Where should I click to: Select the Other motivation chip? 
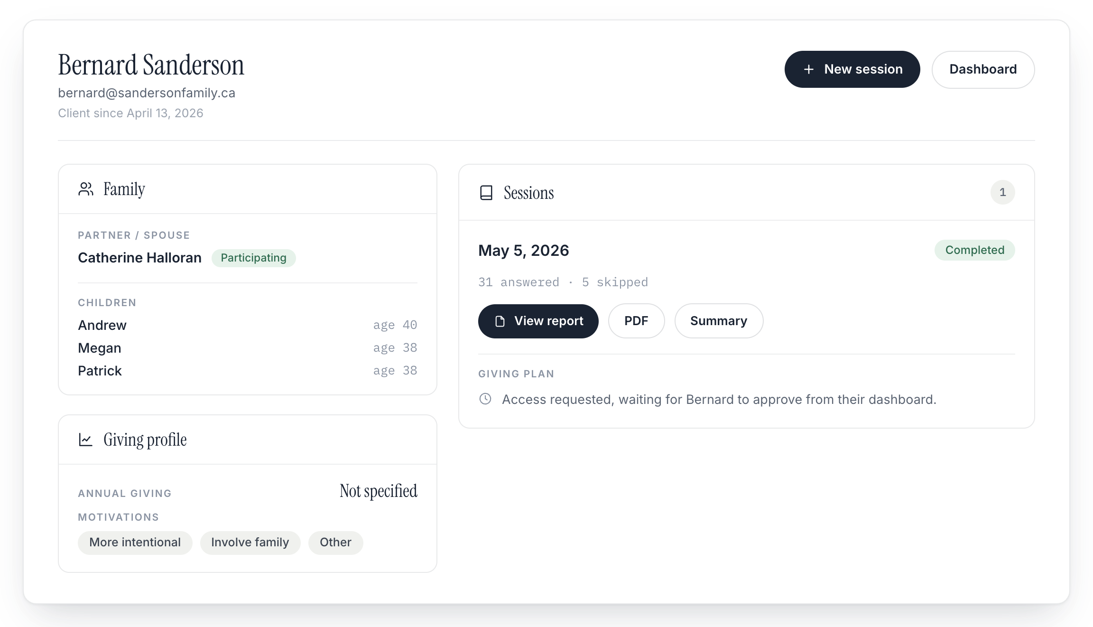tap(335, 543)
